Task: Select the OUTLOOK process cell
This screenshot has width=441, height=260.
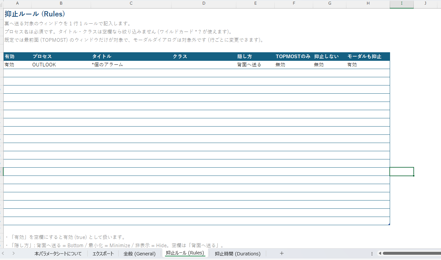Action: 61,65
